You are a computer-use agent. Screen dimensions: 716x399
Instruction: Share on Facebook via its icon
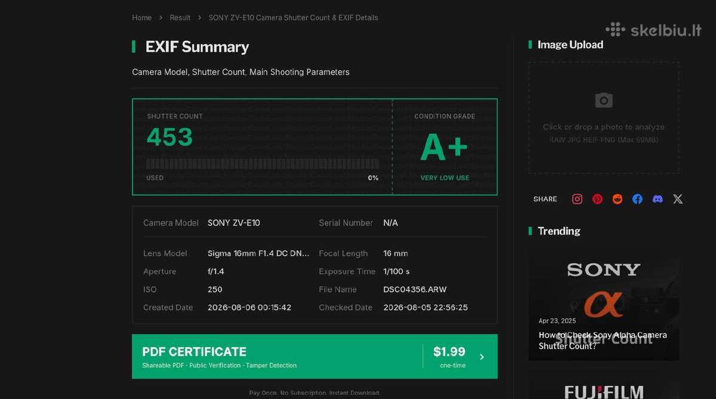(637, 199)
